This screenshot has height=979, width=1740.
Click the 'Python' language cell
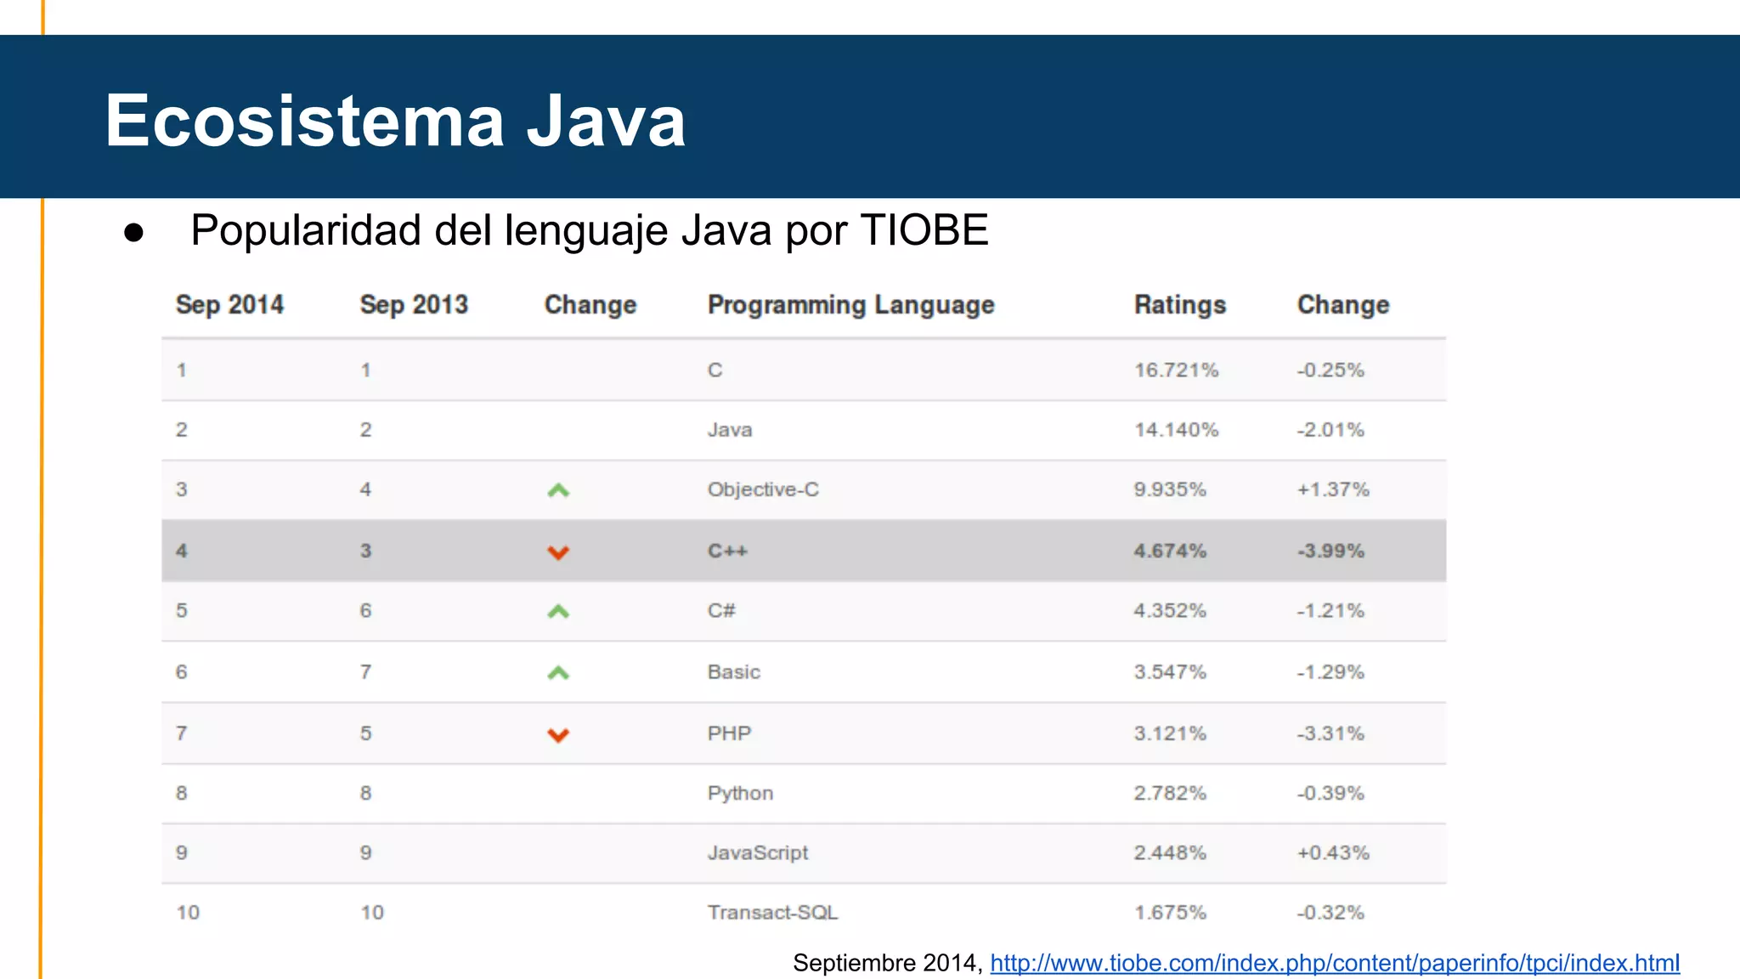740,794
